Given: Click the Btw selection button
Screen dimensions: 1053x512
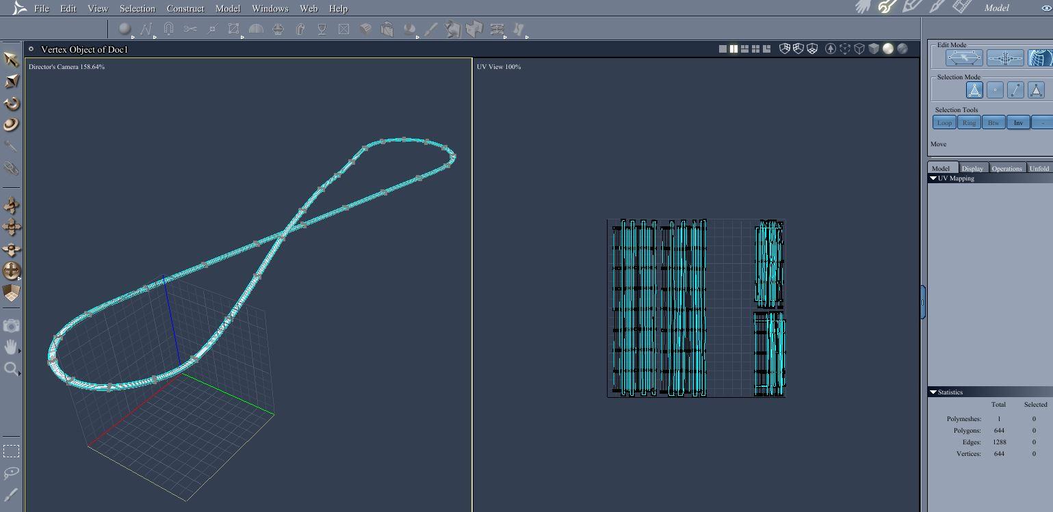Looking at the screenshot, I should click(993, 123).
